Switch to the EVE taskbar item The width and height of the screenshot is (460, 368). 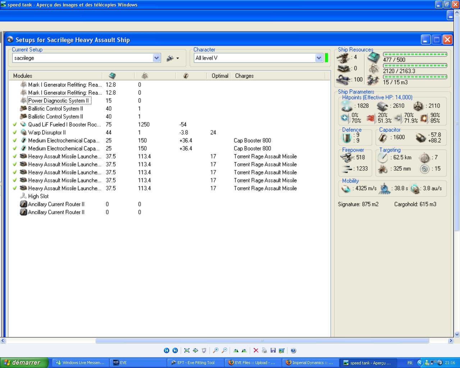(138, 363)
